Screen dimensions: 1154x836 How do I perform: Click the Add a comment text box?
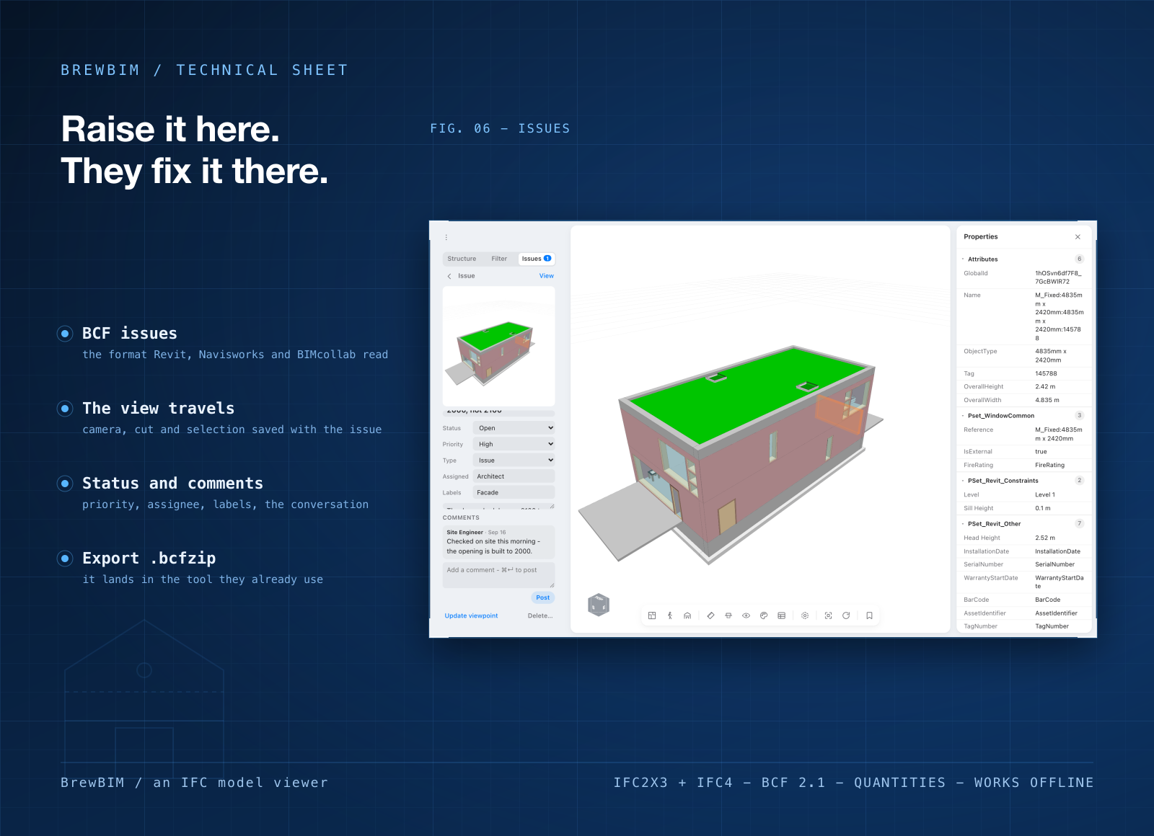coord(498,575)
